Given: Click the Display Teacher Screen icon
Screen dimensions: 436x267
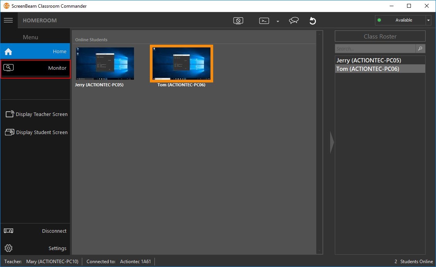Looking at the screenshot, I should pos(10,114).
